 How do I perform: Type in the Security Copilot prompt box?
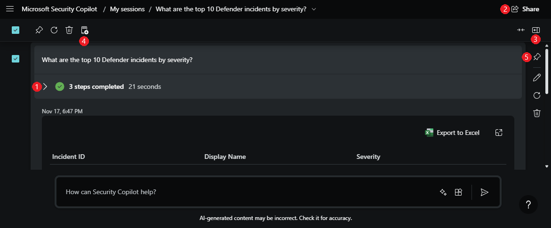(x=245, y=192)
